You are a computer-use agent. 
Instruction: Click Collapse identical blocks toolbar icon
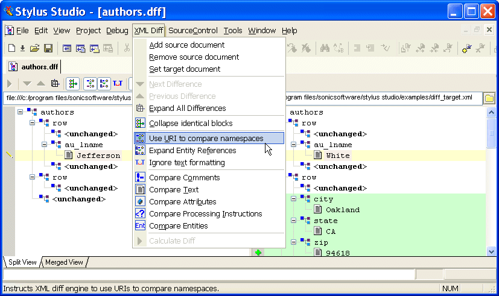73,84
